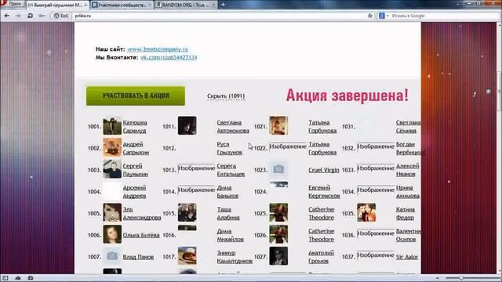502x282 pixels.
Task: Click the camera icon in status bar
Action: click(31, 278)
